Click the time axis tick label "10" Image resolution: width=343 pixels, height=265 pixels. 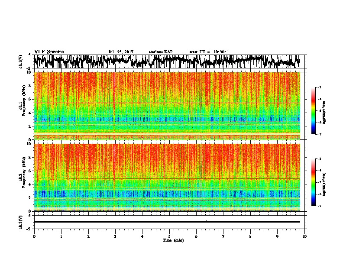304,236
